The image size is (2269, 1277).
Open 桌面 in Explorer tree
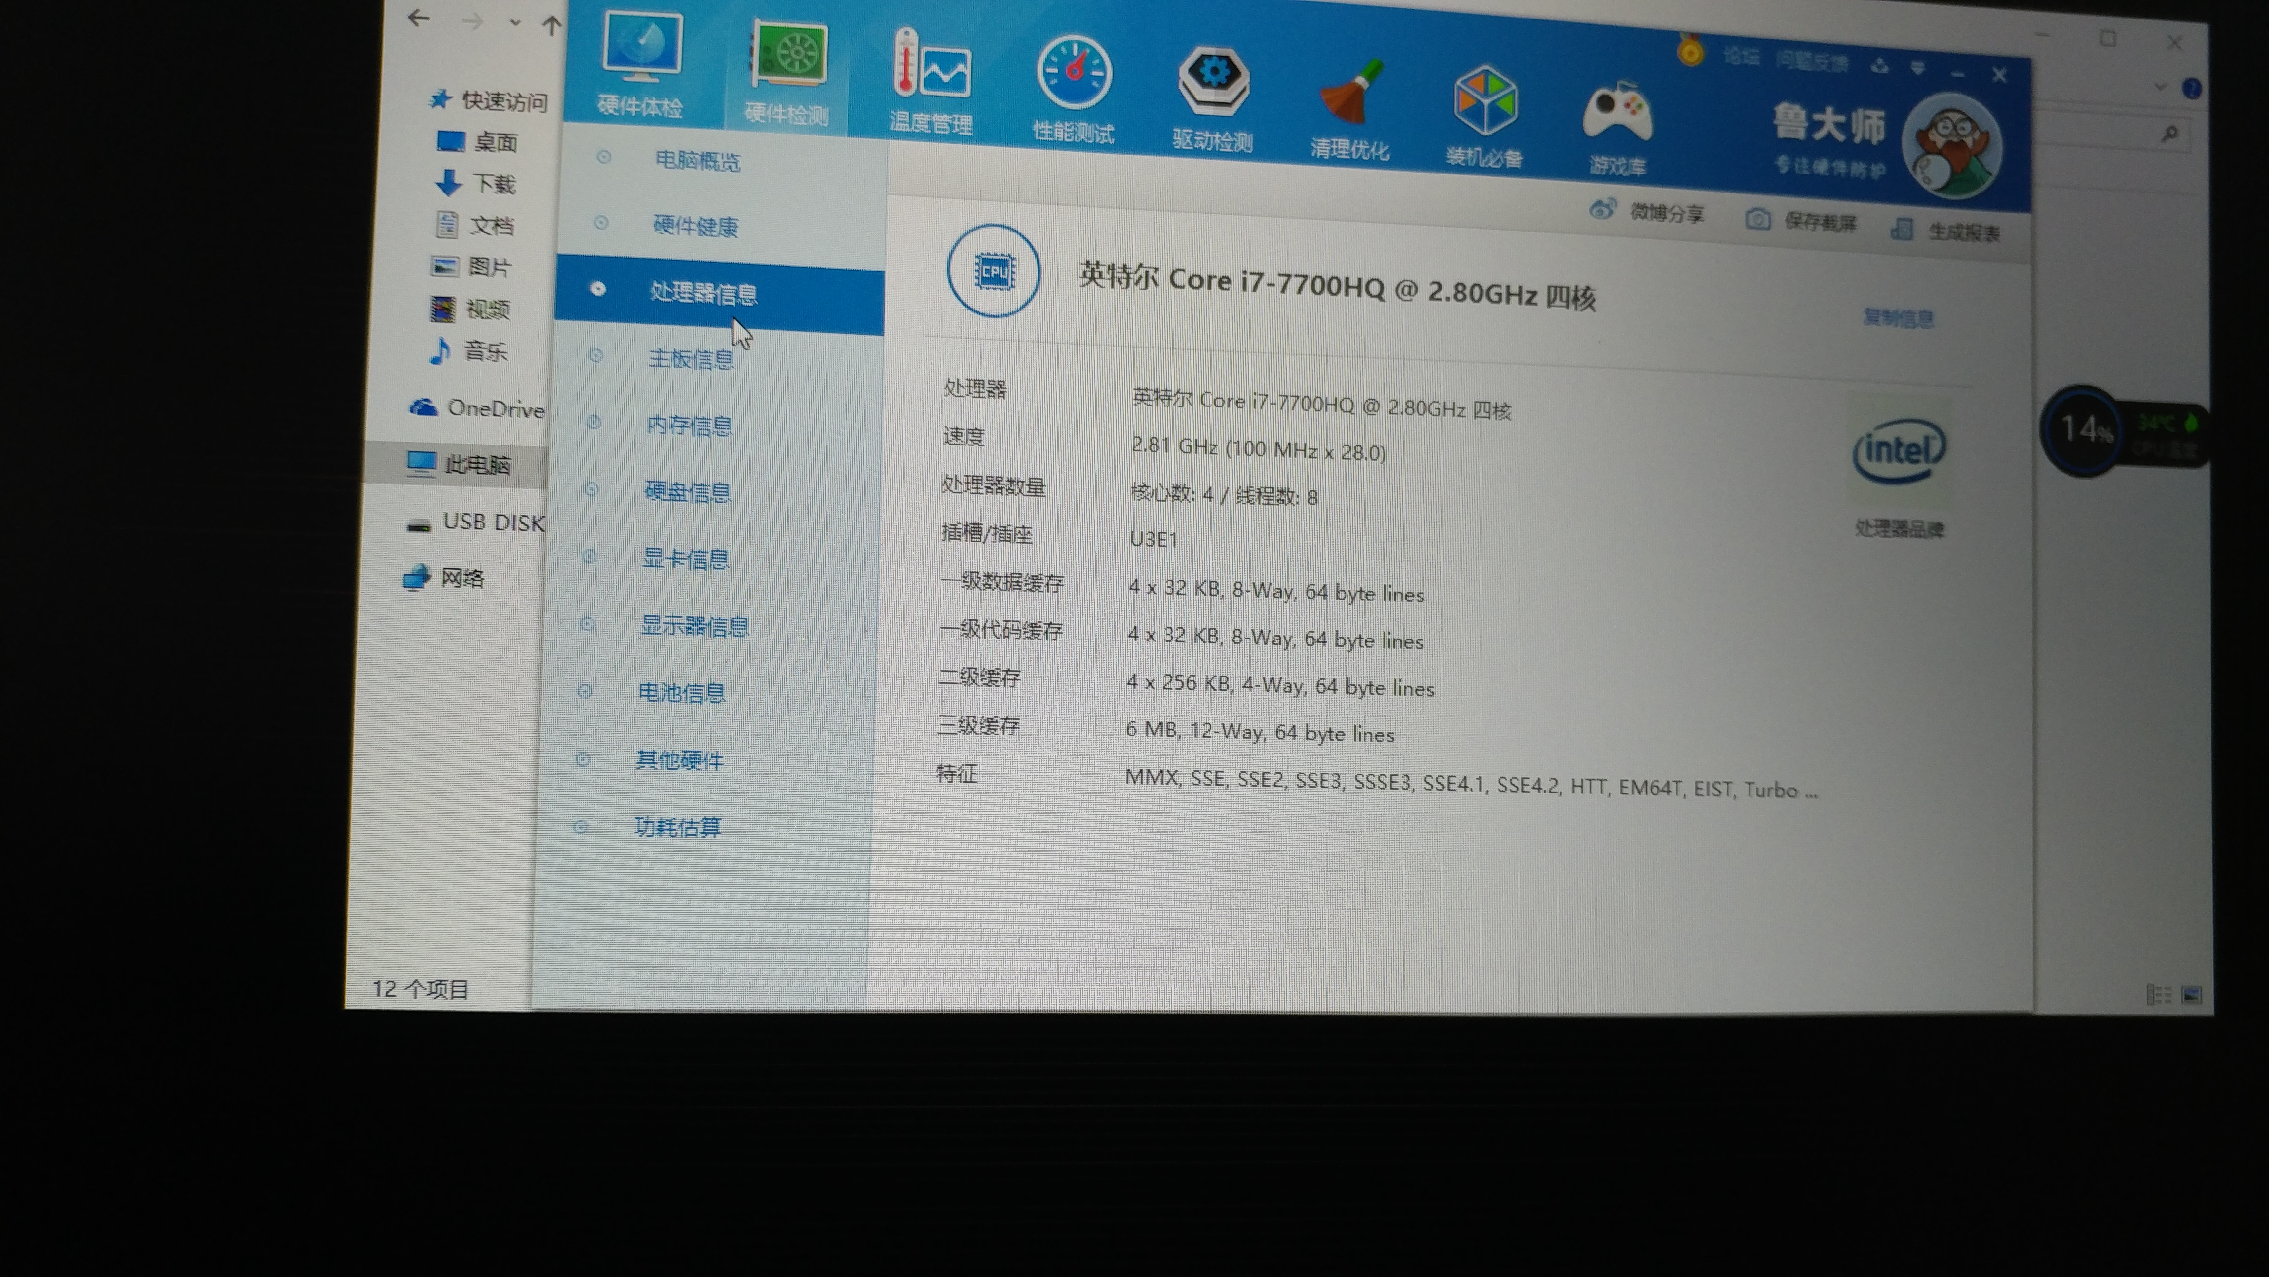point(478,141)
